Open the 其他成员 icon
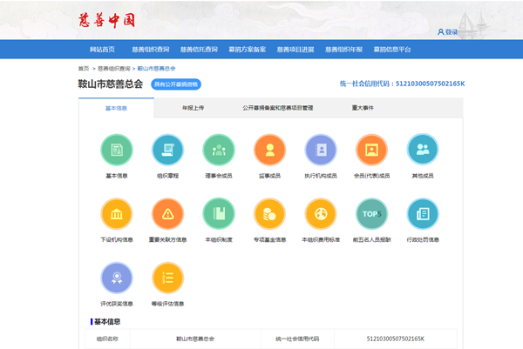This screenshot has height=349, width=523. (423, 150)
